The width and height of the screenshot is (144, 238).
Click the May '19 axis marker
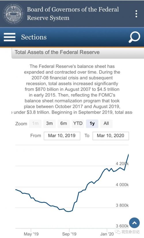(31, 234)
